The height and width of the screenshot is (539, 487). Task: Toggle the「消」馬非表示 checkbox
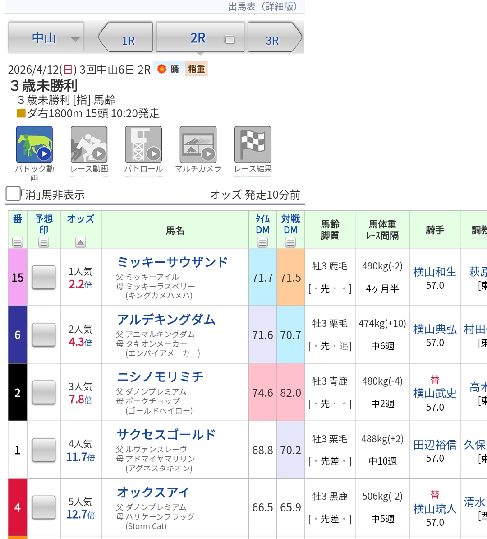[x=13, y=194]
